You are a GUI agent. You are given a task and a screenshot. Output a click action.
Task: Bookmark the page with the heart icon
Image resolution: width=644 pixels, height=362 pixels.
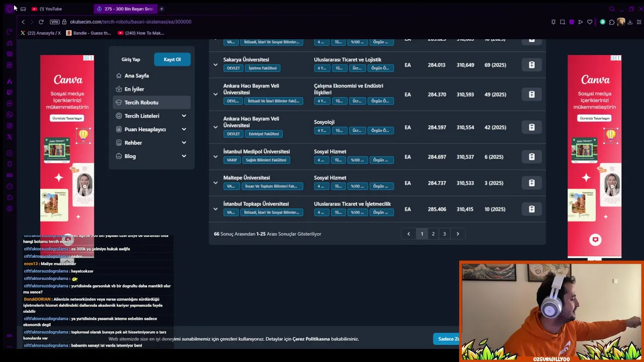[x=589, y=22]
